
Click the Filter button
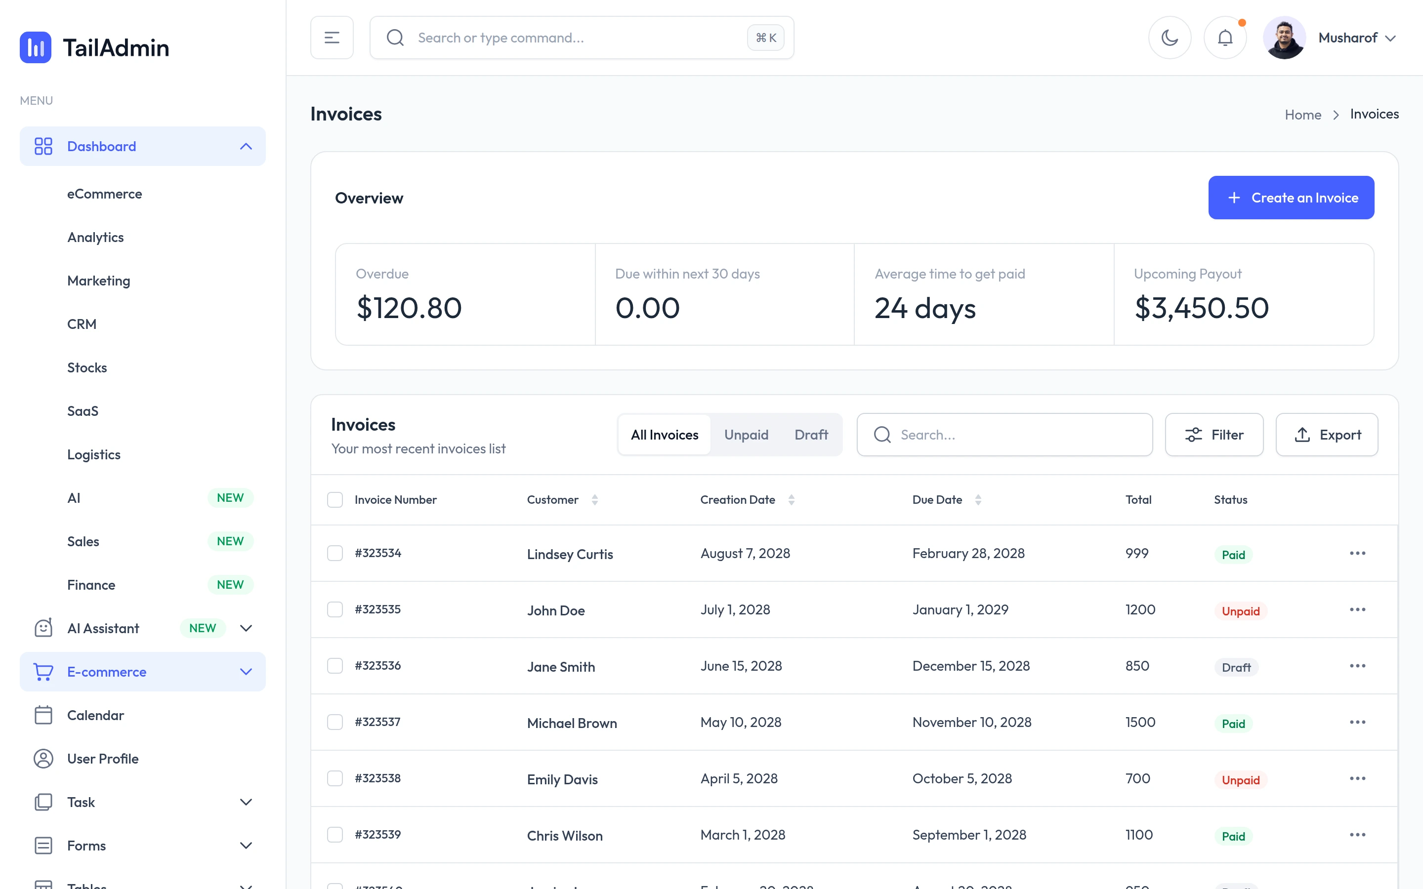pos(1214,435)
